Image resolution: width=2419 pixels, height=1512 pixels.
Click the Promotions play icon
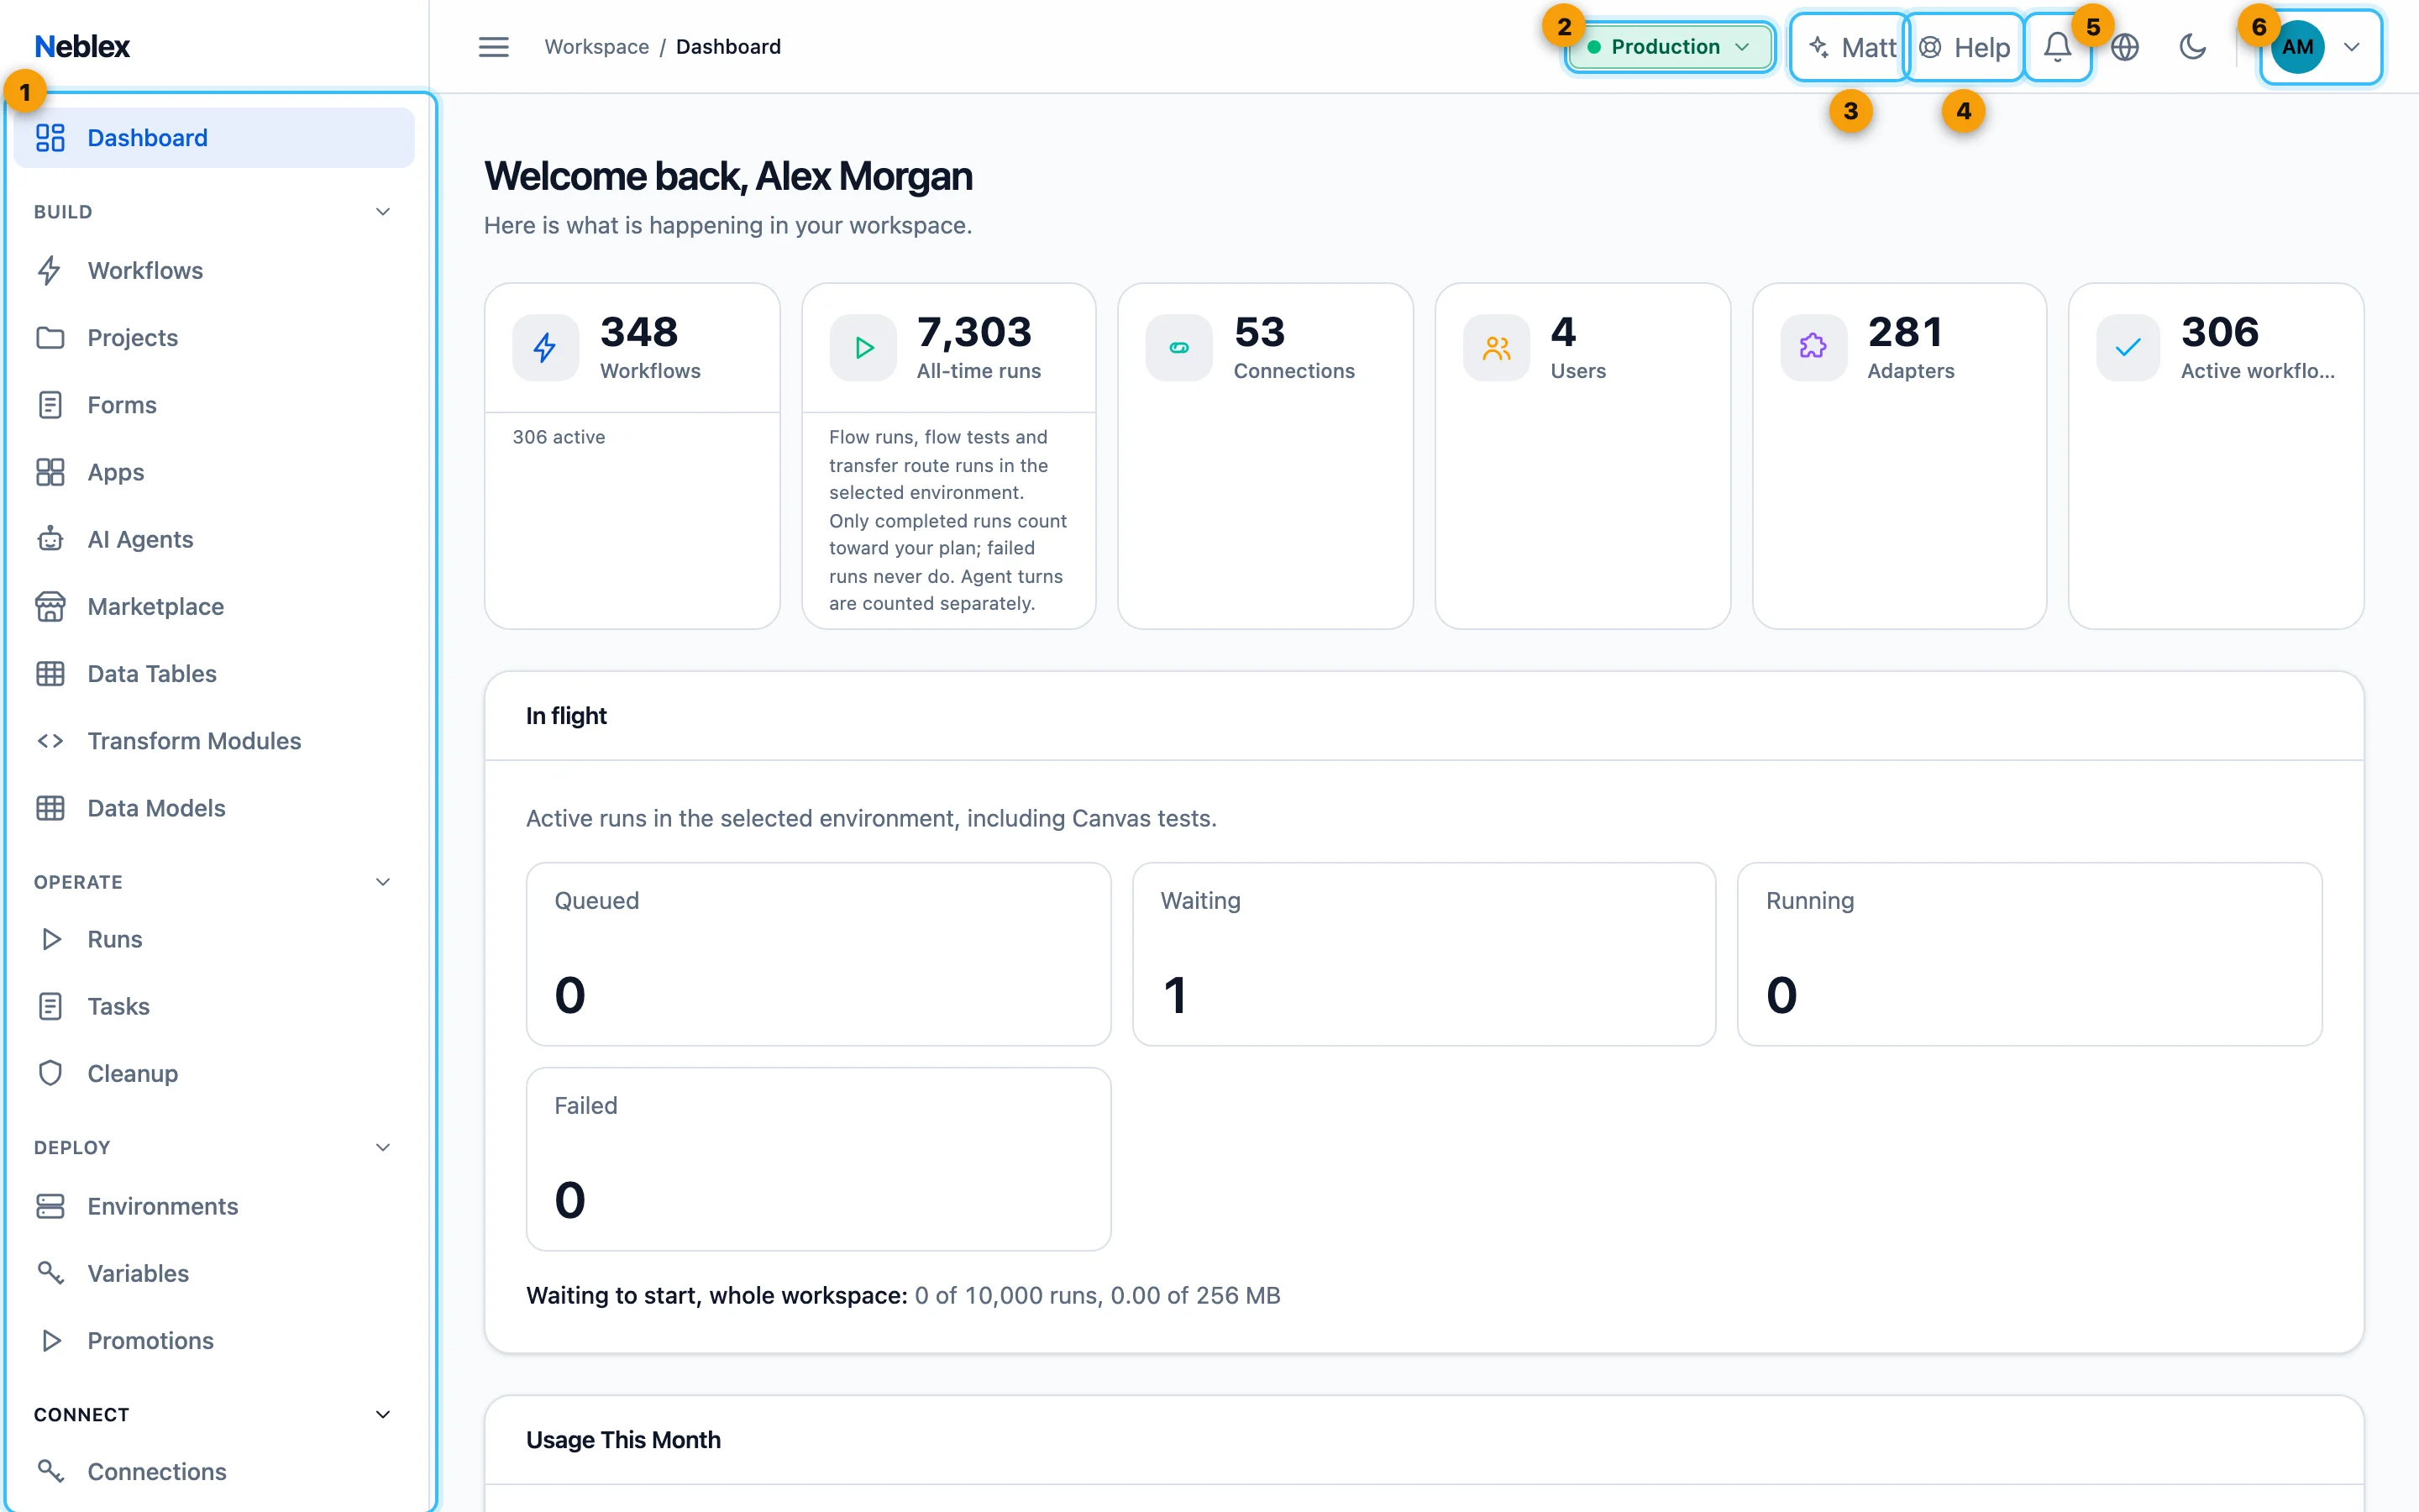click(x=50, y=1340)
